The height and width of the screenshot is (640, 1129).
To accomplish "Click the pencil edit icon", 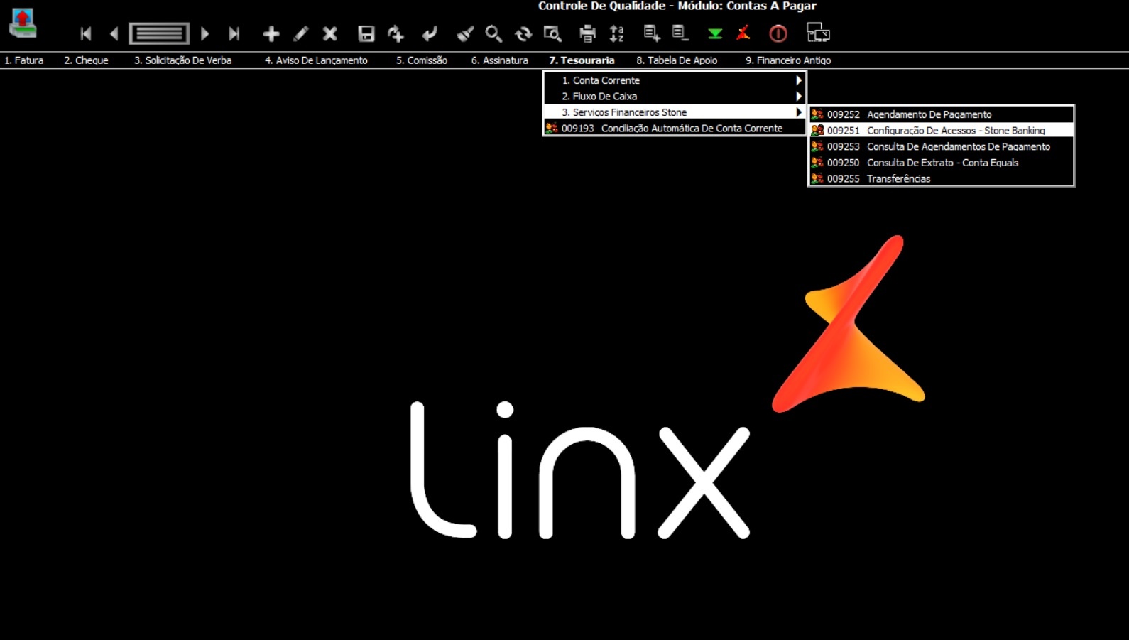I will pyautogui.click(x=300, y=33).
